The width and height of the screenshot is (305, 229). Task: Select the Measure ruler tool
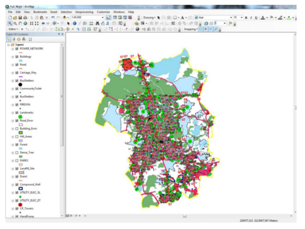coord(91,23)
